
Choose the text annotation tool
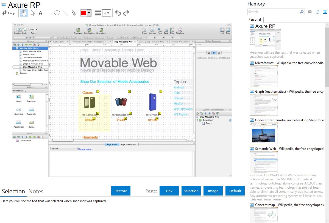click(40, 13)
